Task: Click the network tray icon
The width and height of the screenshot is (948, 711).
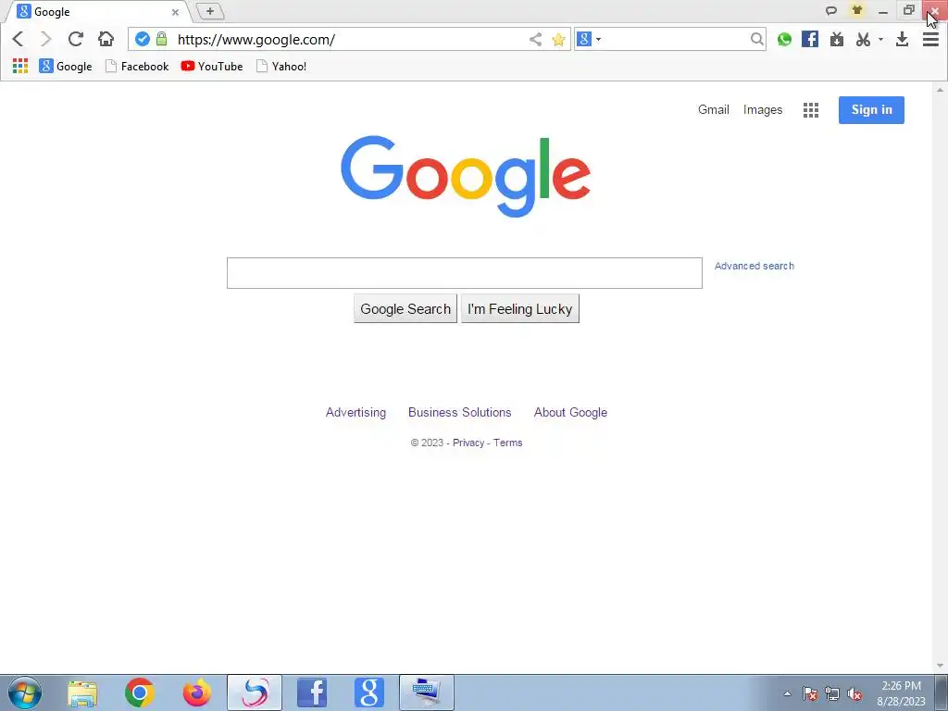Action: point(832,694)
